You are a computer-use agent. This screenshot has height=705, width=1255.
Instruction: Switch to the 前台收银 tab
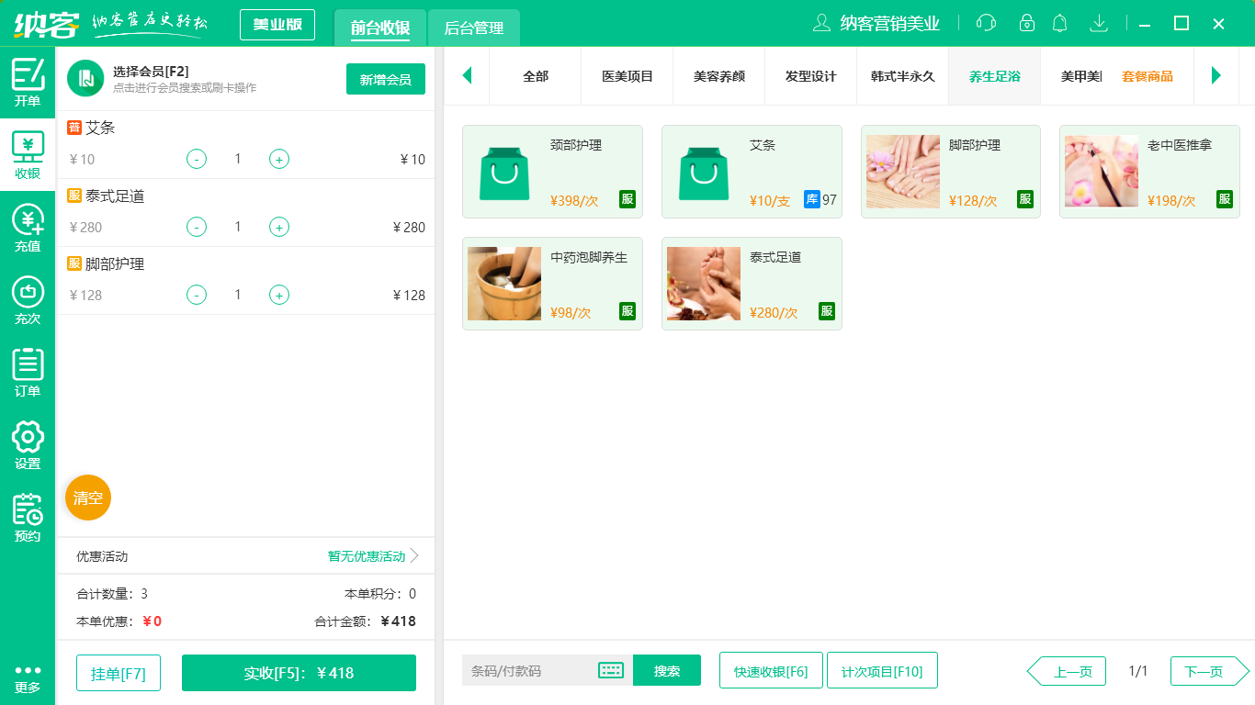(380, 28)
